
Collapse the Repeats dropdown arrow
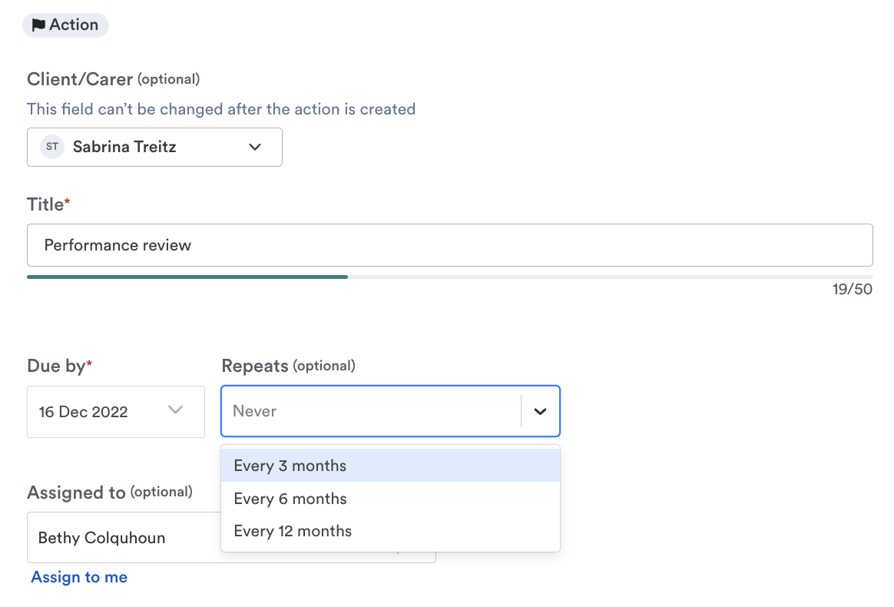[541, 411]
